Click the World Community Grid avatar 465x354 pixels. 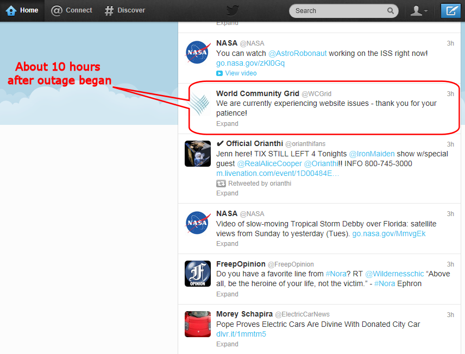(x=198, y=103)
